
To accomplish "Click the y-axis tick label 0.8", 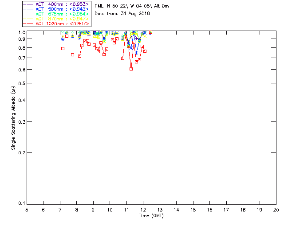I will tap(22, 48).
